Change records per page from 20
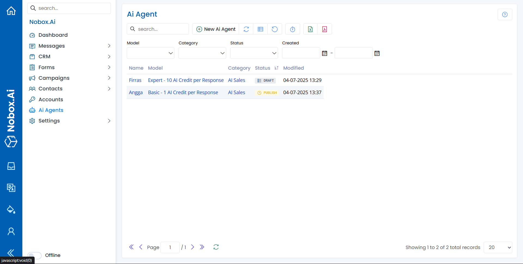The width and height of the screenshot is (523, 264). click(498, 247)
